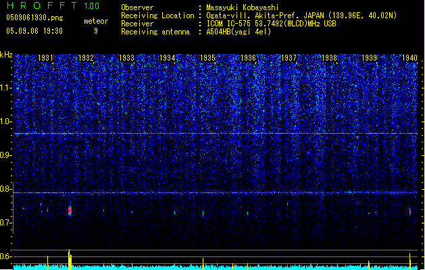Screen dimensions: 425x270
Task: Click the "Receiving Location" label
Action: click(157, 16)
